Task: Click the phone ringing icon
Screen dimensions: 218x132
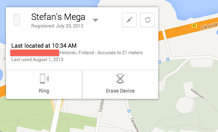Action: [x=44, y=79]
